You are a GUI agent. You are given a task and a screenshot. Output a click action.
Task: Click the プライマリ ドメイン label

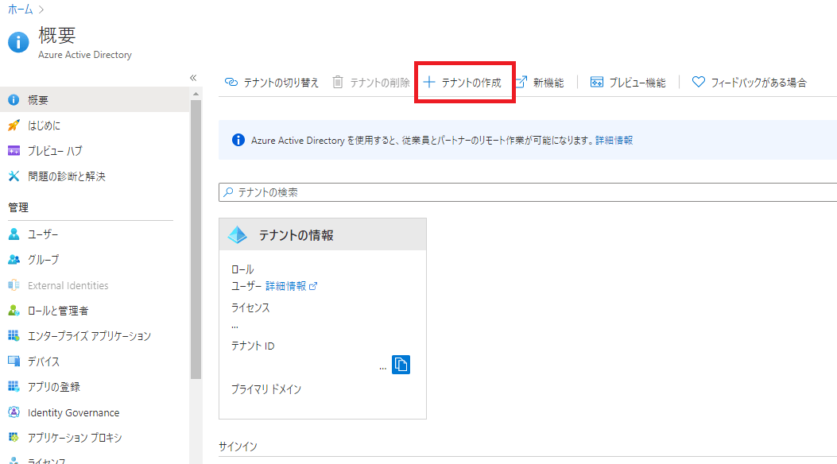pos(265,389)
